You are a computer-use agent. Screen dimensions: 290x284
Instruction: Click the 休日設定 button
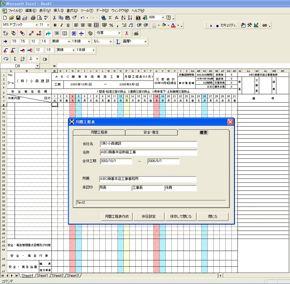[149, 216]
